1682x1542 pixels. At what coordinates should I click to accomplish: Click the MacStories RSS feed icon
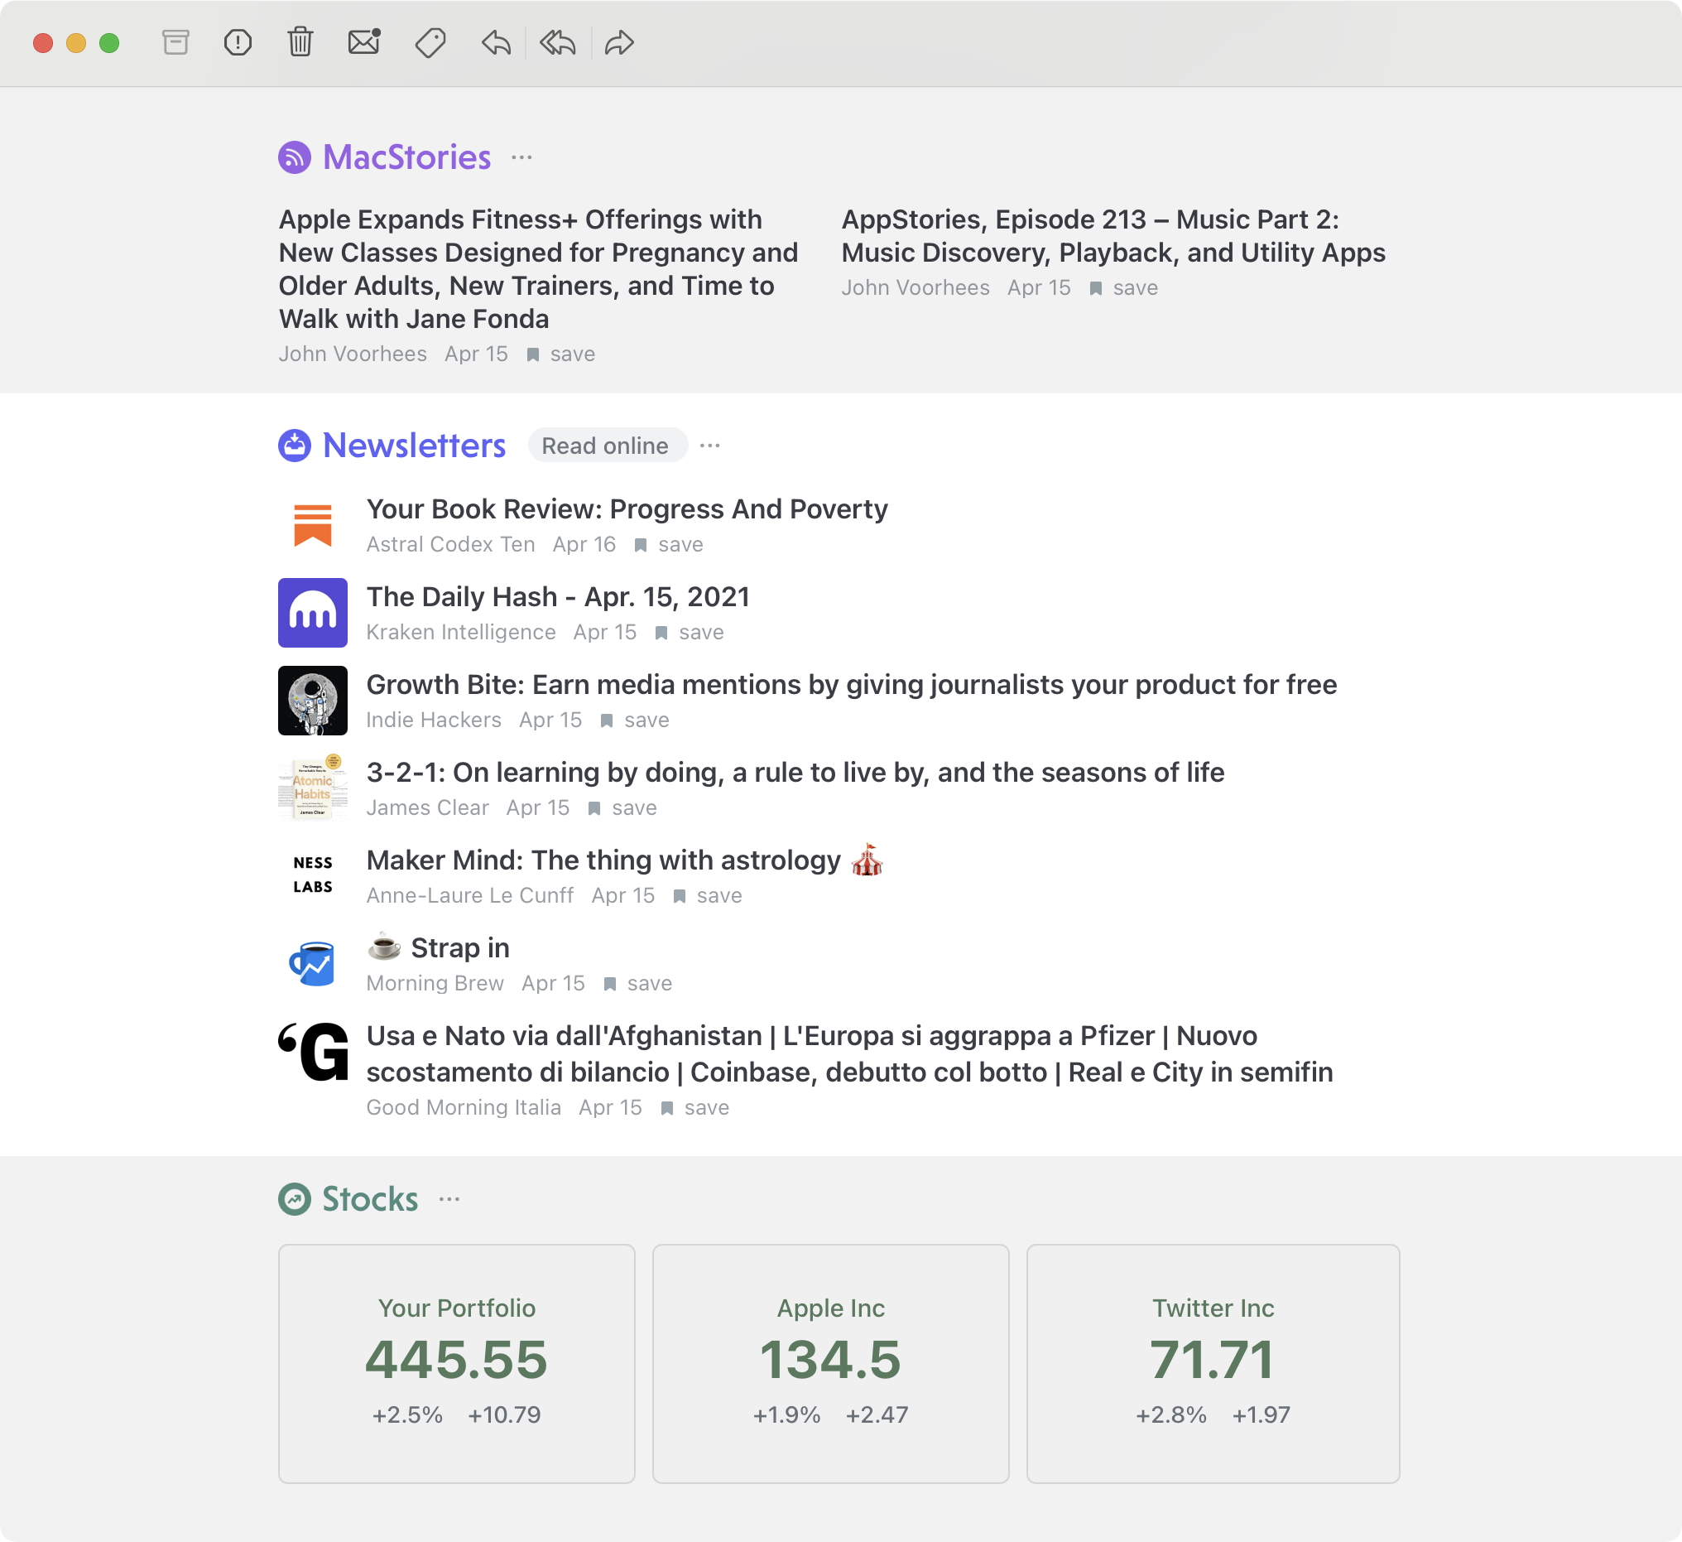(x=295, y=157)
